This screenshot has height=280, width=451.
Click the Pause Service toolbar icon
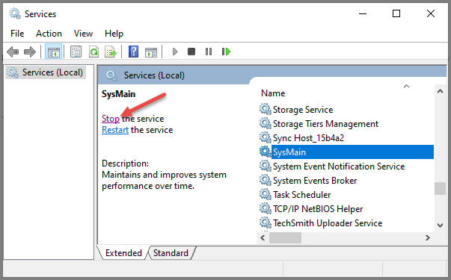[x=209, y=52]
